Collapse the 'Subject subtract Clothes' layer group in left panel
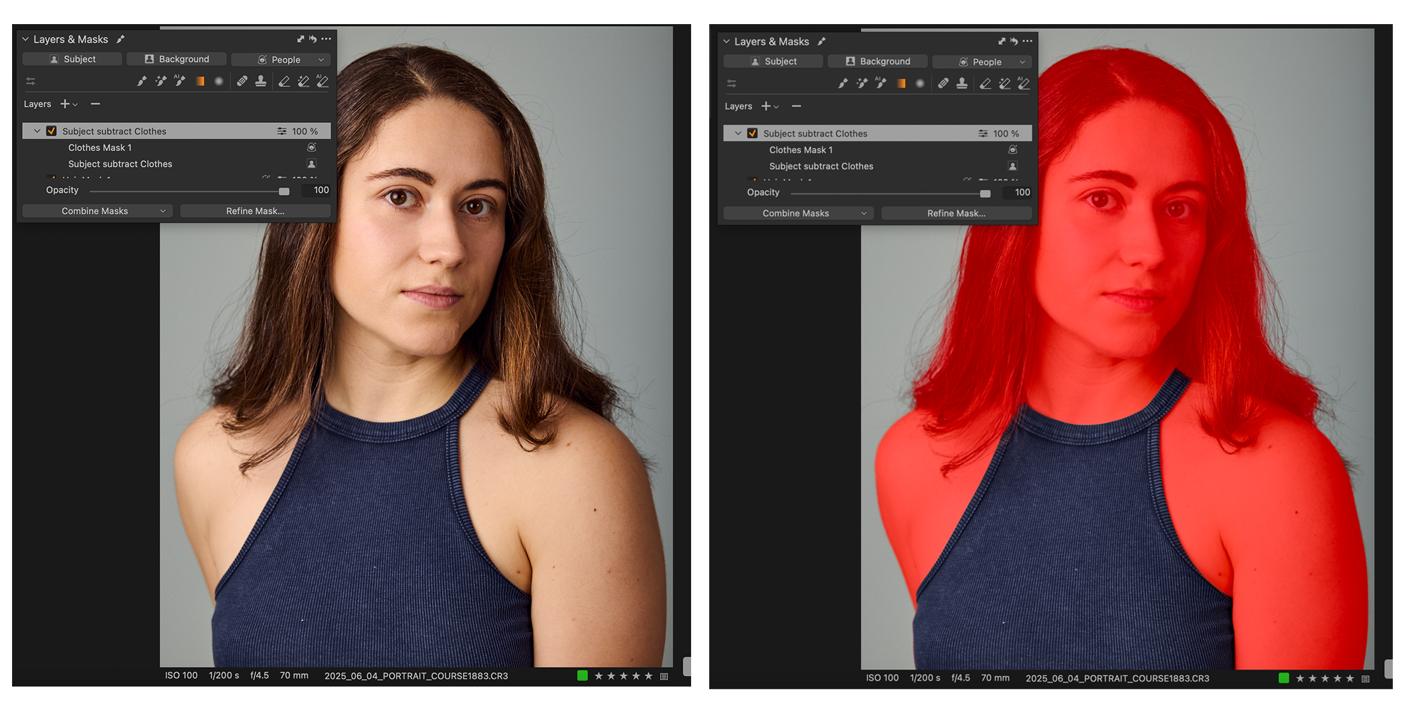Image resolution: width=1405 pixels, height=720 pixels. (x=37, y=131)
